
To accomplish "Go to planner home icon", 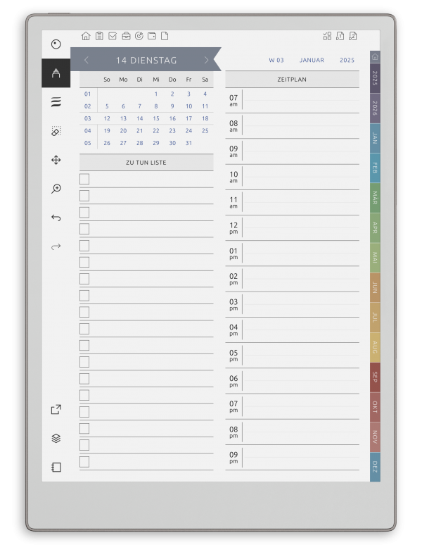I will click(86, 36).
